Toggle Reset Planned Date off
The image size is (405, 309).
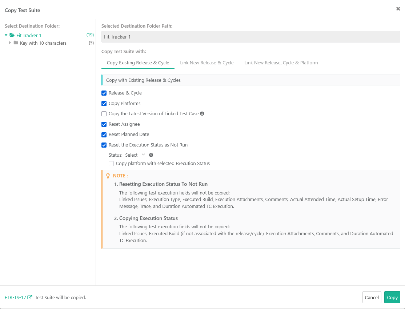104,135
